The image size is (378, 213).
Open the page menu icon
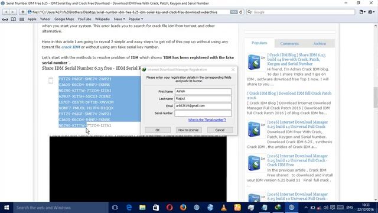pos(362,12)
